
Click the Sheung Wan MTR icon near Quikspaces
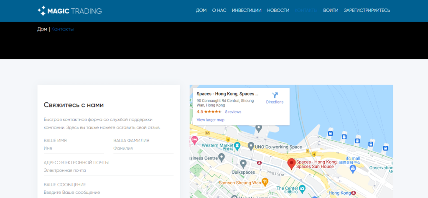(x=260, y=163)
